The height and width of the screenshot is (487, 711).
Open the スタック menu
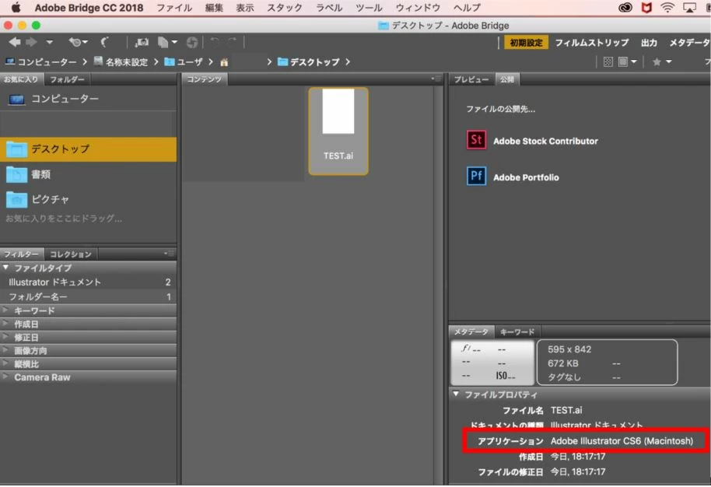[x=284, y=8]
